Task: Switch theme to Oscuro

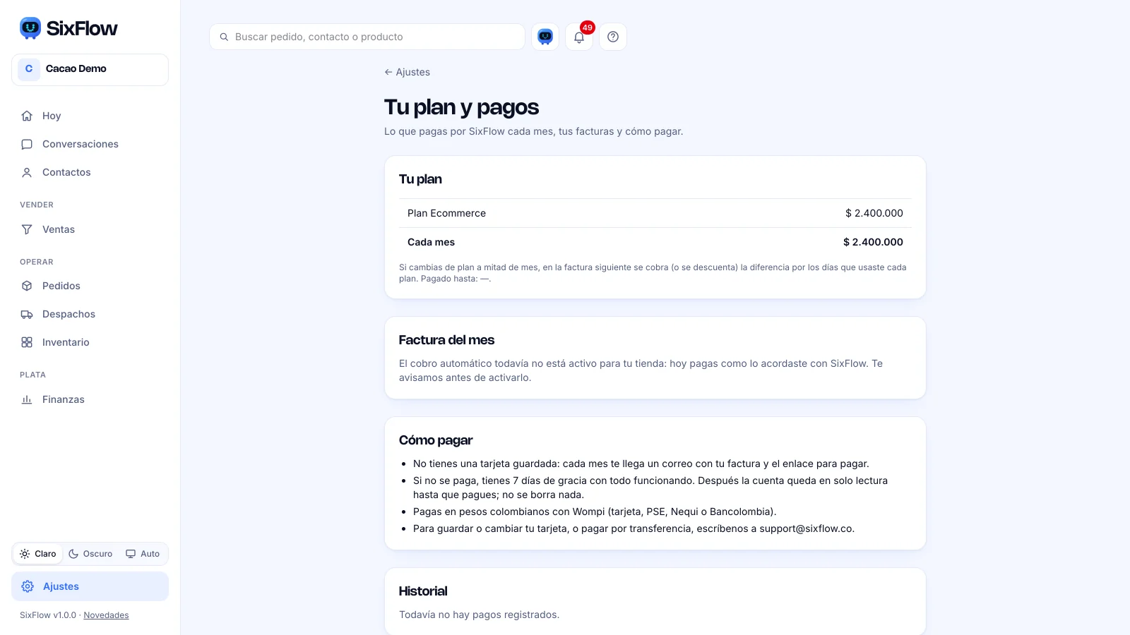Action: (x=90, y=554)
